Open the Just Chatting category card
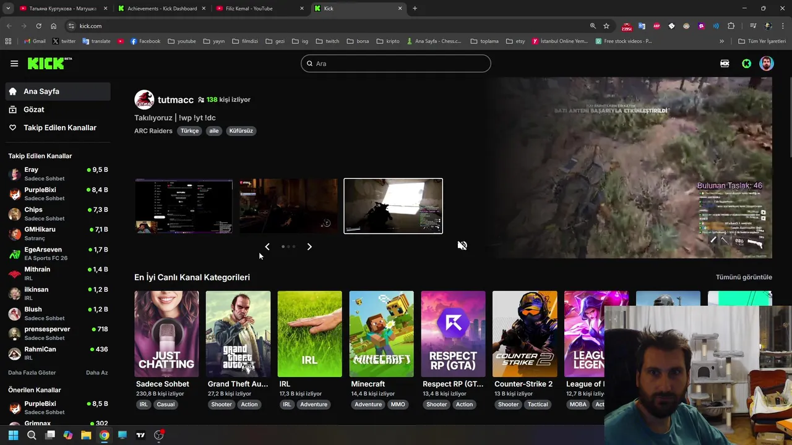The height and width of the screenshot is (445, 792). [166, 334]
